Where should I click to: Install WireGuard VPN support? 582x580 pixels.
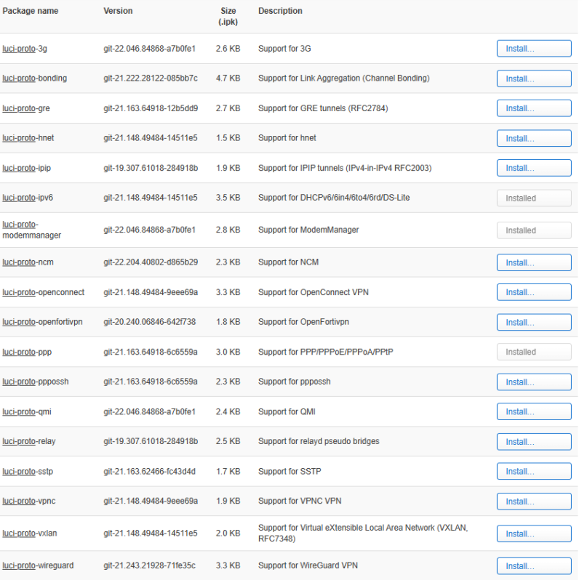pyautogui.click(x=533, y=566)
